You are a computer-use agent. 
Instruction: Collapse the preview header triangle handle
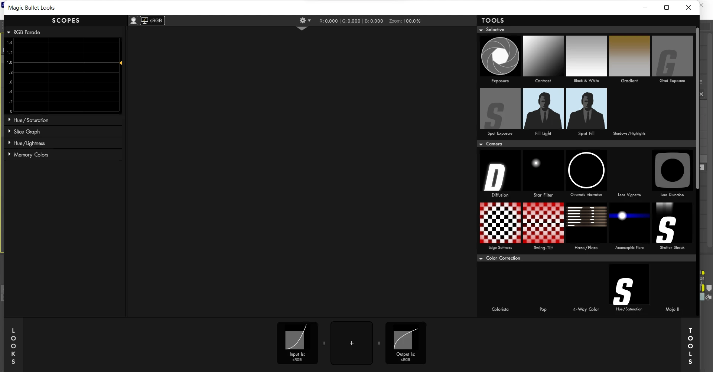point(302,28)
